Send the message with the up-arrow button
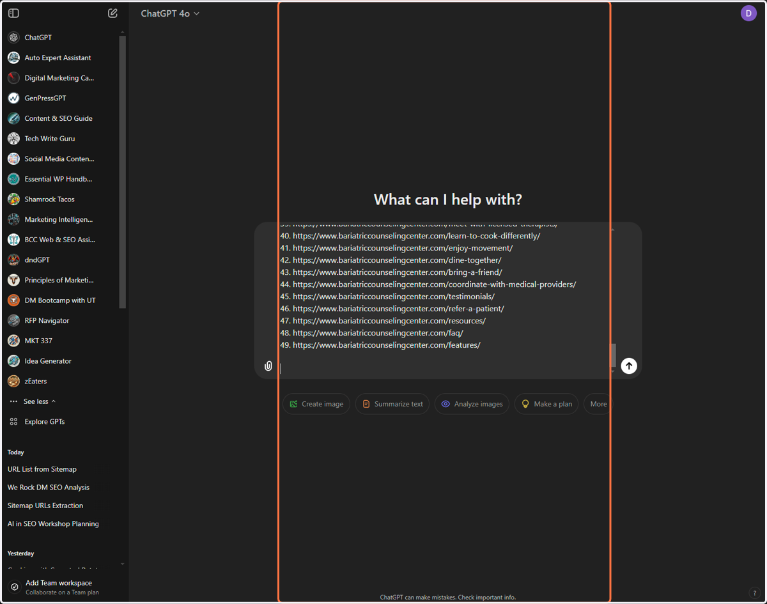Viewport: 767px width, 604px height. click(x=629, y=366)
